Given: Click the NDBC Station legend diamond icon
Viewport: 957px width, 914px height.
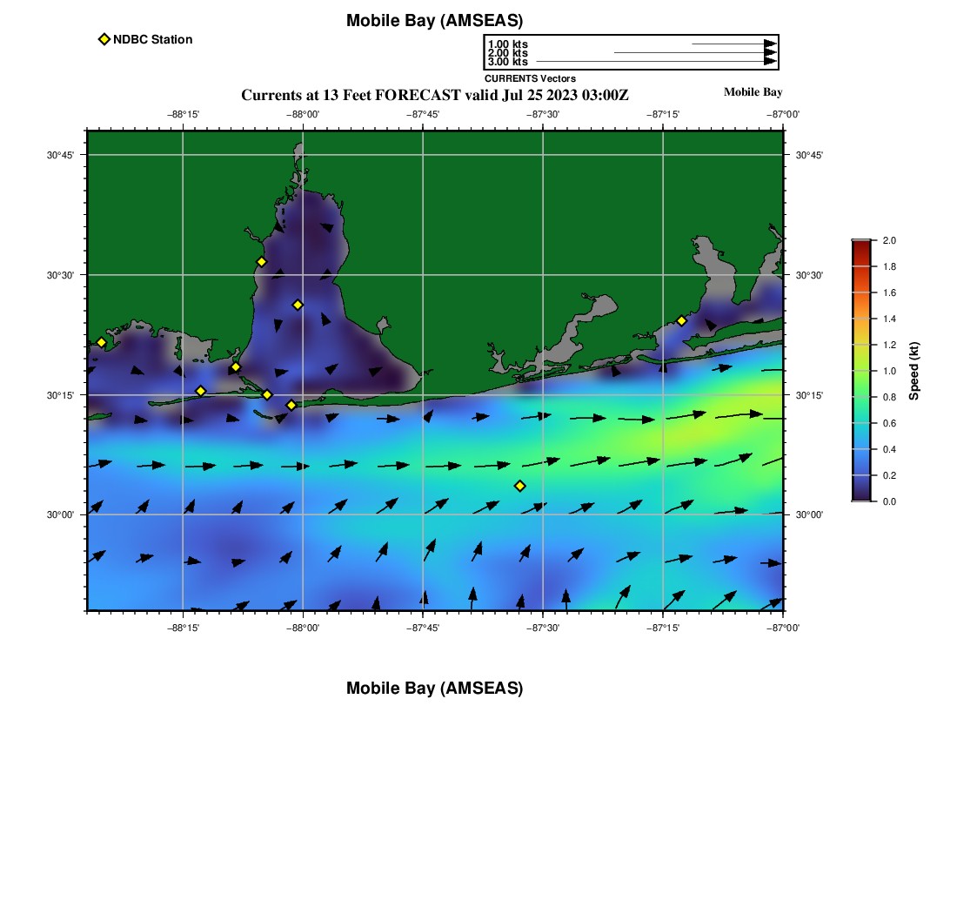Looking at the screenshot, I should pyautogui.click(x=104, y=39).
